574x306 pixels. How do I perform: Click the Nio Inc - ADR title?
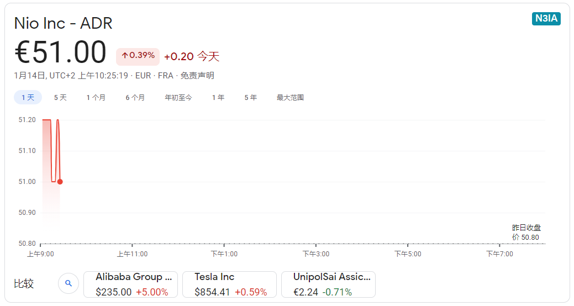63,23
